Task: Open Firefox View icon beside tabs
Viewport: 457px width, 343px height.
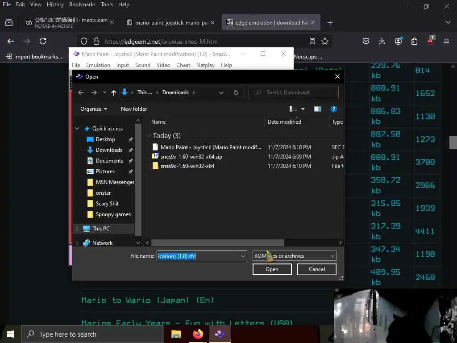Action: [9, 22]
